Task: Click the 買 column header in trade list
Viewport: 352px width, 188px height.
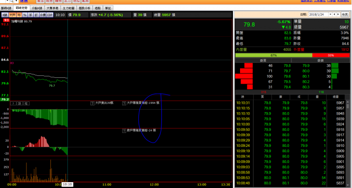Action: pyautogui.click(x=263, y=97)
